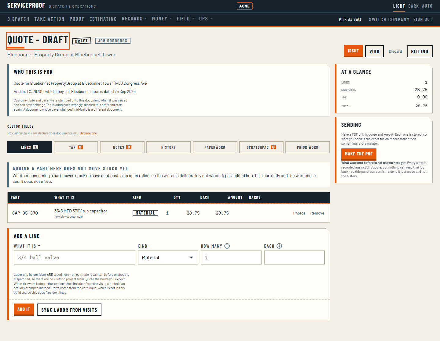Click the Sign Out link
Viewport: 440px width, 341px height.
[x=423, y=20]
